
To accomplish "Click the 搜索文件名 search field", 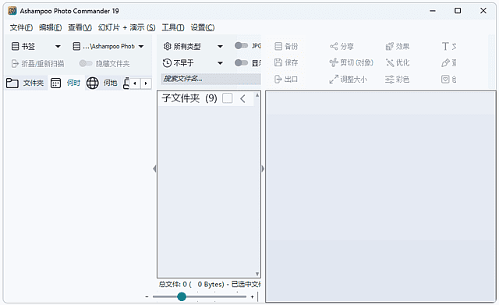I will (x=211, y=79).
